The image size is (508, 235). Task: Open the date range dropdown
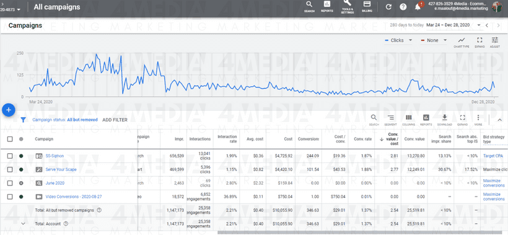point(453,25)
